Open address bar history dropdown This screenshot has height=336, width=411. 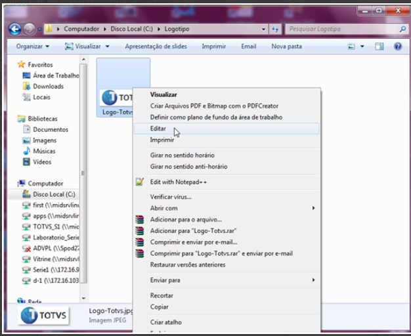[263, 30]
